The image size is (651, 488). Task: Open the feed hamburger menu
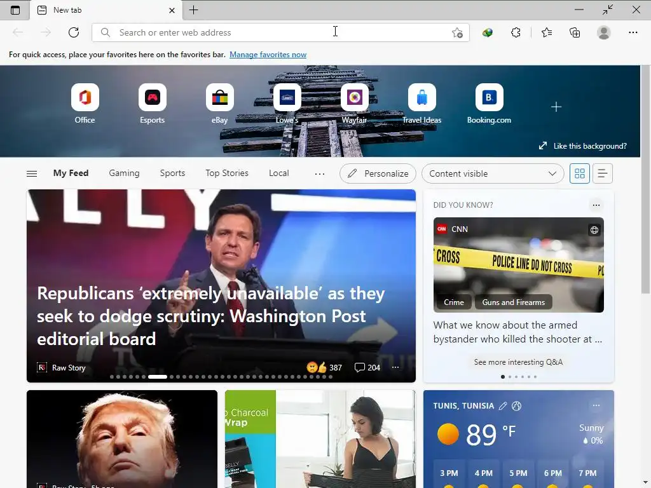(x=32, y=173)
